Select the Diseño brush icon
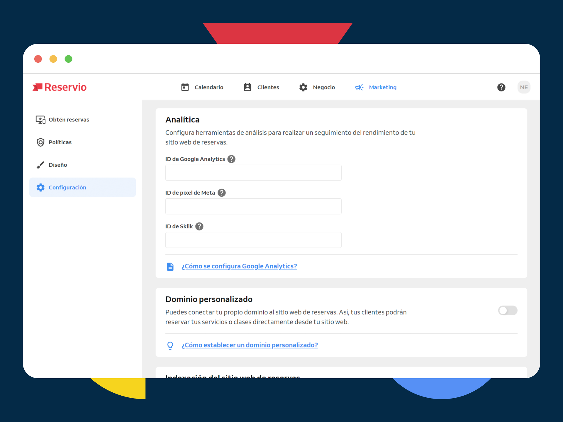 40,165
